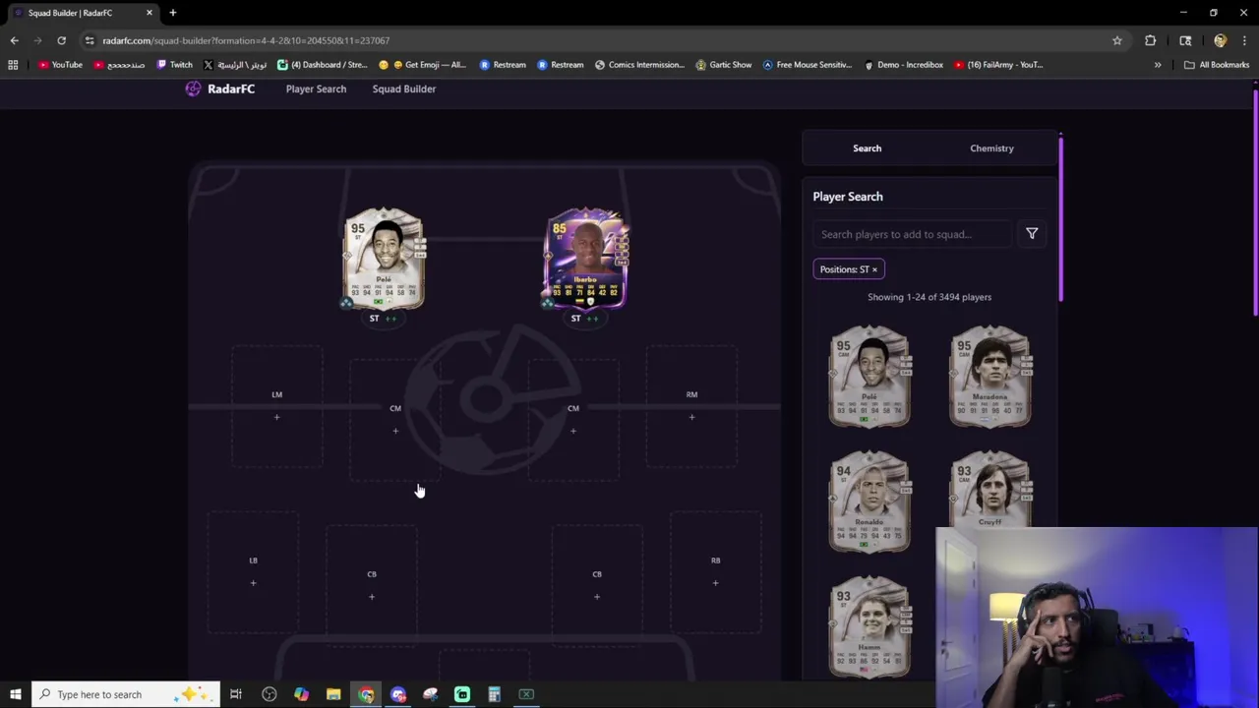Open the Calculator from the taskbar
The image size is (1259, 708).
point(494,694)
